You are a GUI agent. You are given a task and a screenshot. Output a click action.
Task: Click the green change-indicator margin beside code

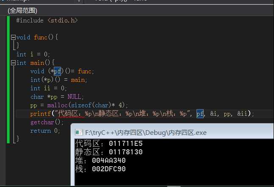pos(8,80)
